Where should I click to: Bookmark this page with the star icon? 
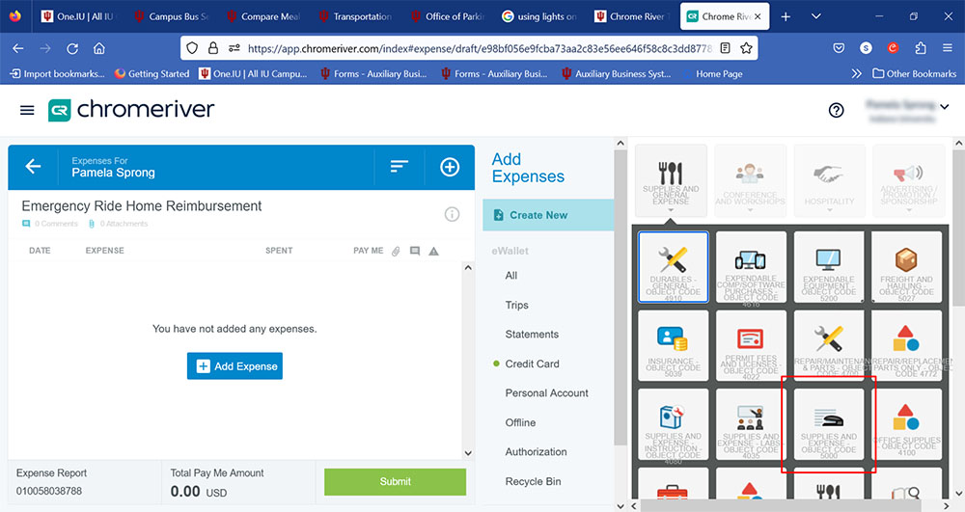click(746, 48)
